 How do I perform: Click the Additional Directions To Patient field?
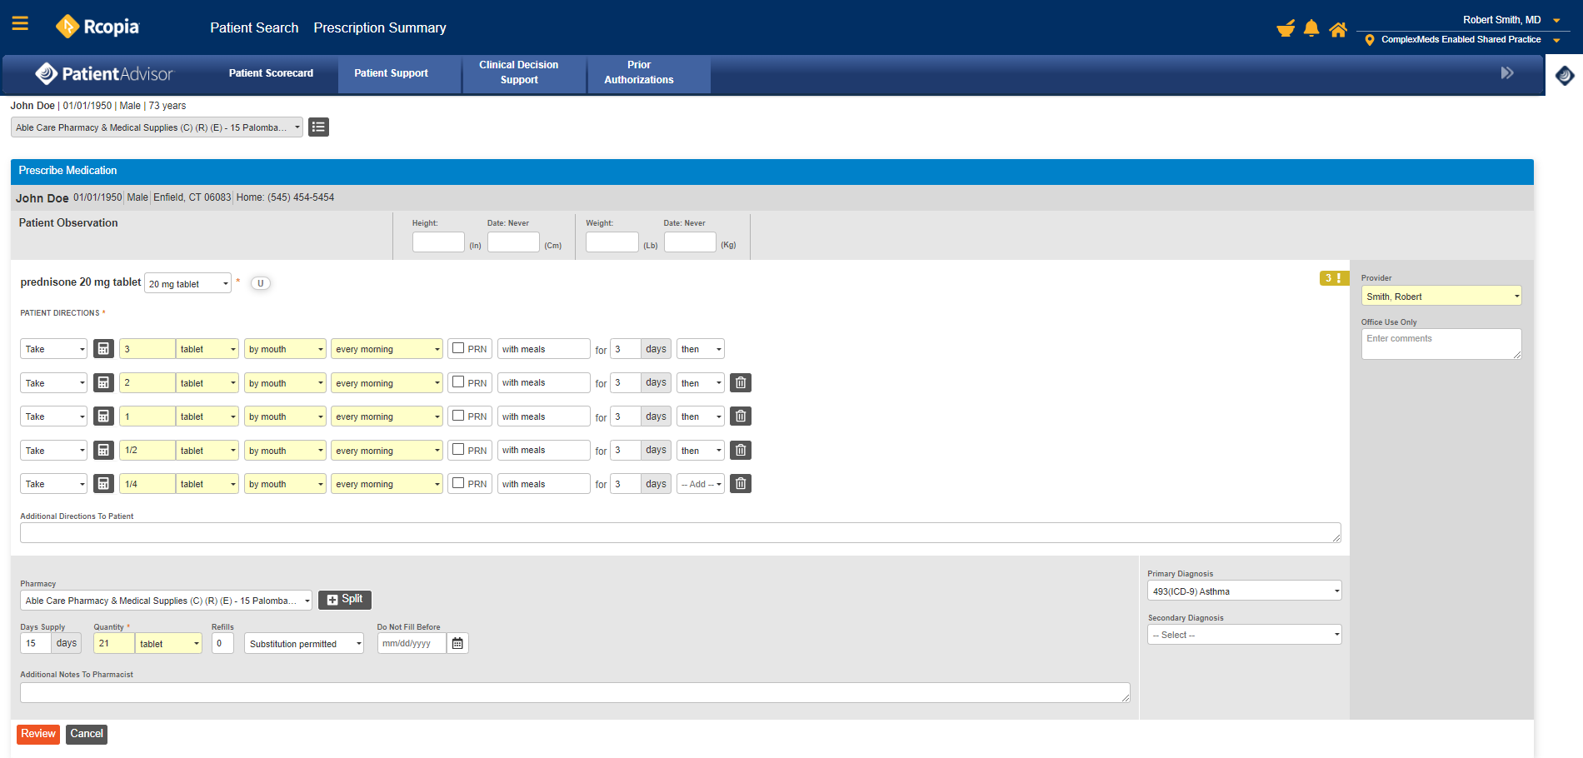click(680, 533)
